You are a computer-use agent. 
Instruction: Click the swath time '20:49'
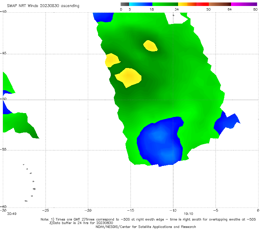[x=12, y=214]
